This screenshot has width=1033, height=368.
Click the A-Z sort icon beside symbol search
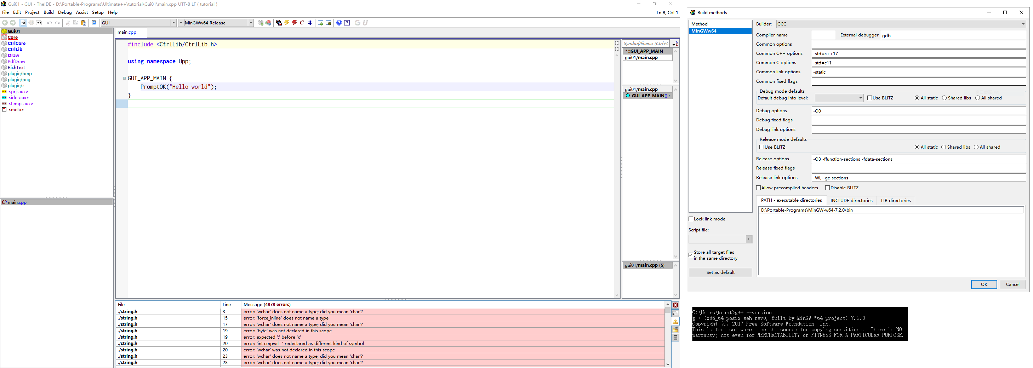pos(675,43)
